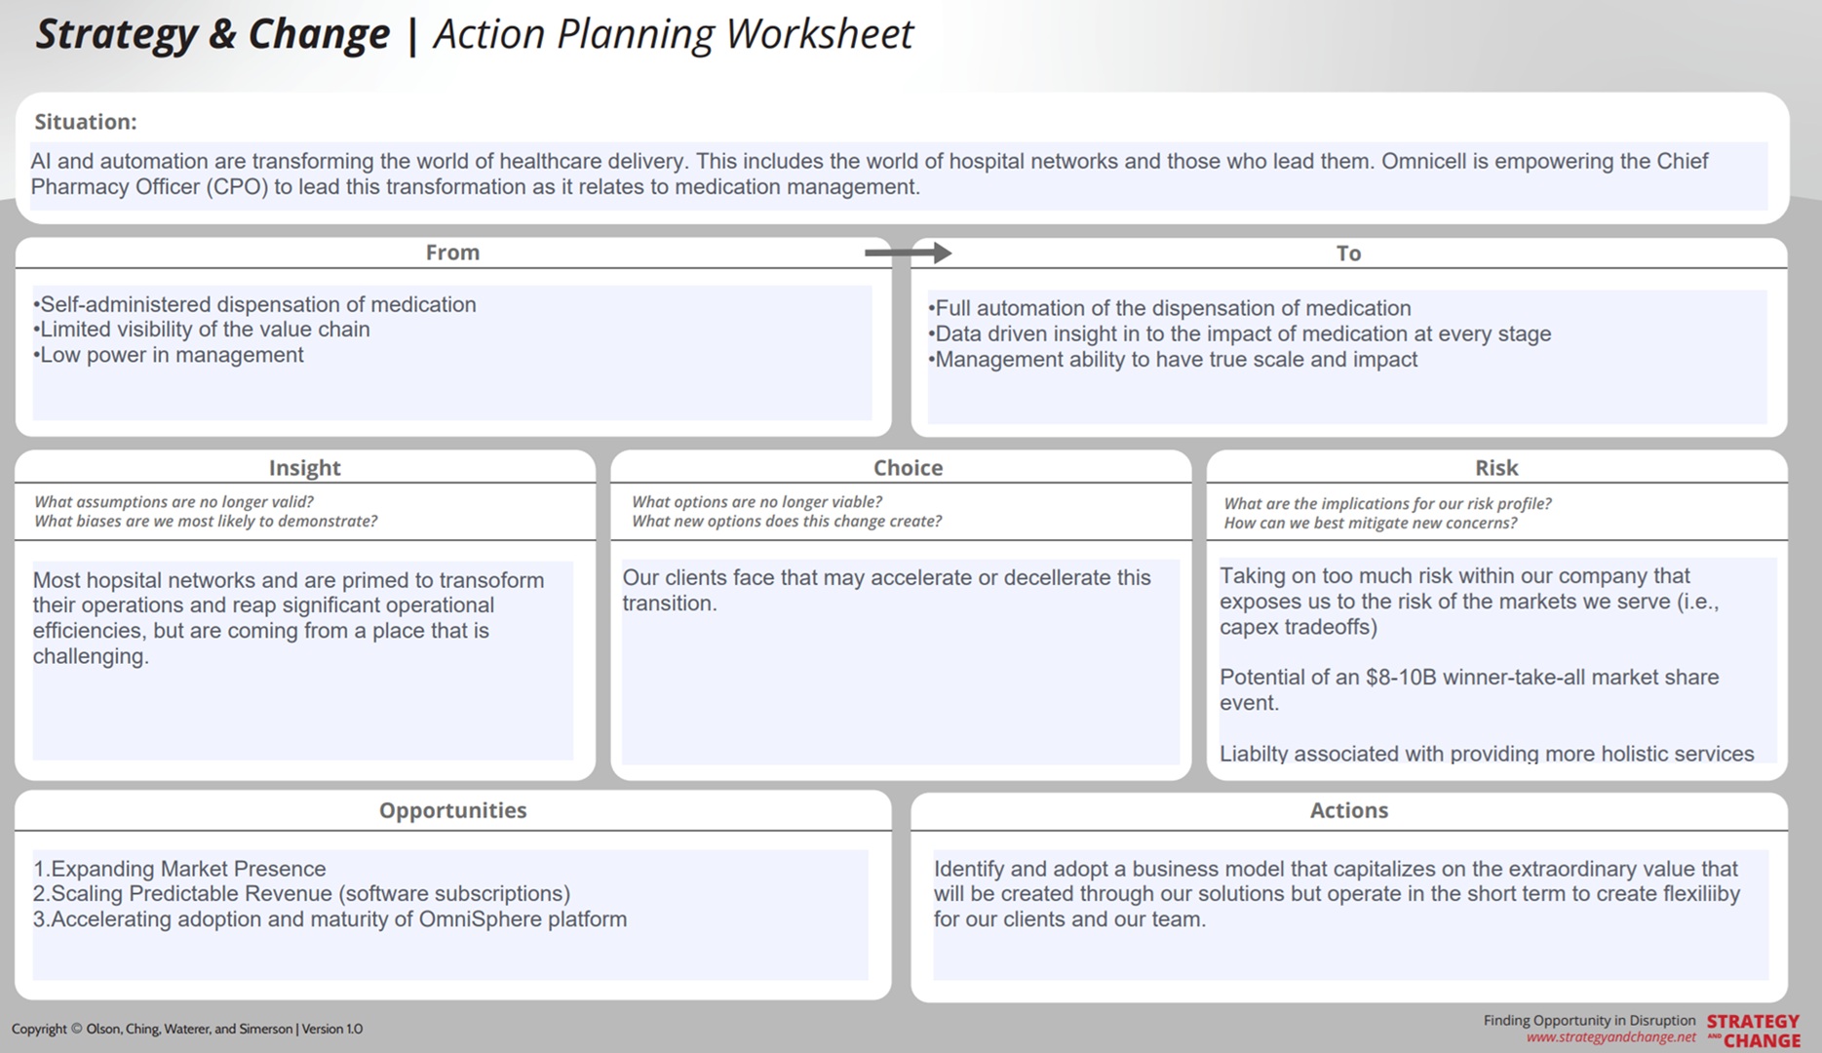Click the Choice section header
The image size is (1822, 1053).
click(x=907, y=467)
